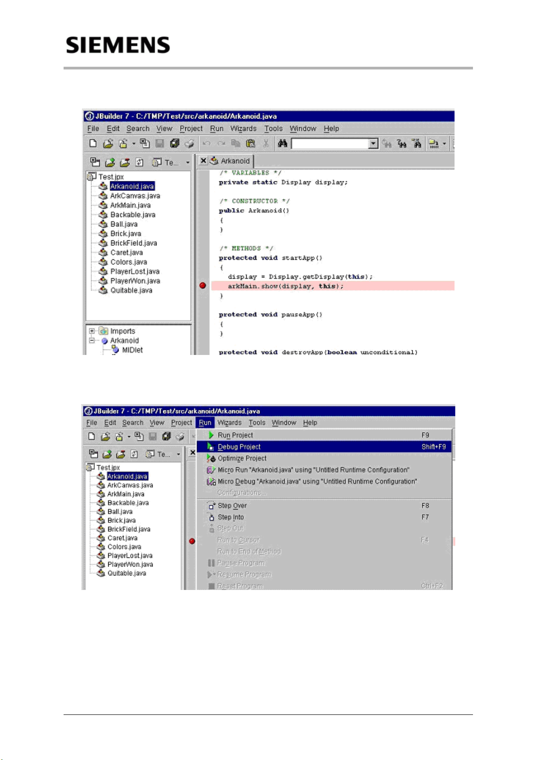Open project selector dropdown arrow in upper project pane
The height and width of the screenshot is (760, 537).
tap(188, 162)
